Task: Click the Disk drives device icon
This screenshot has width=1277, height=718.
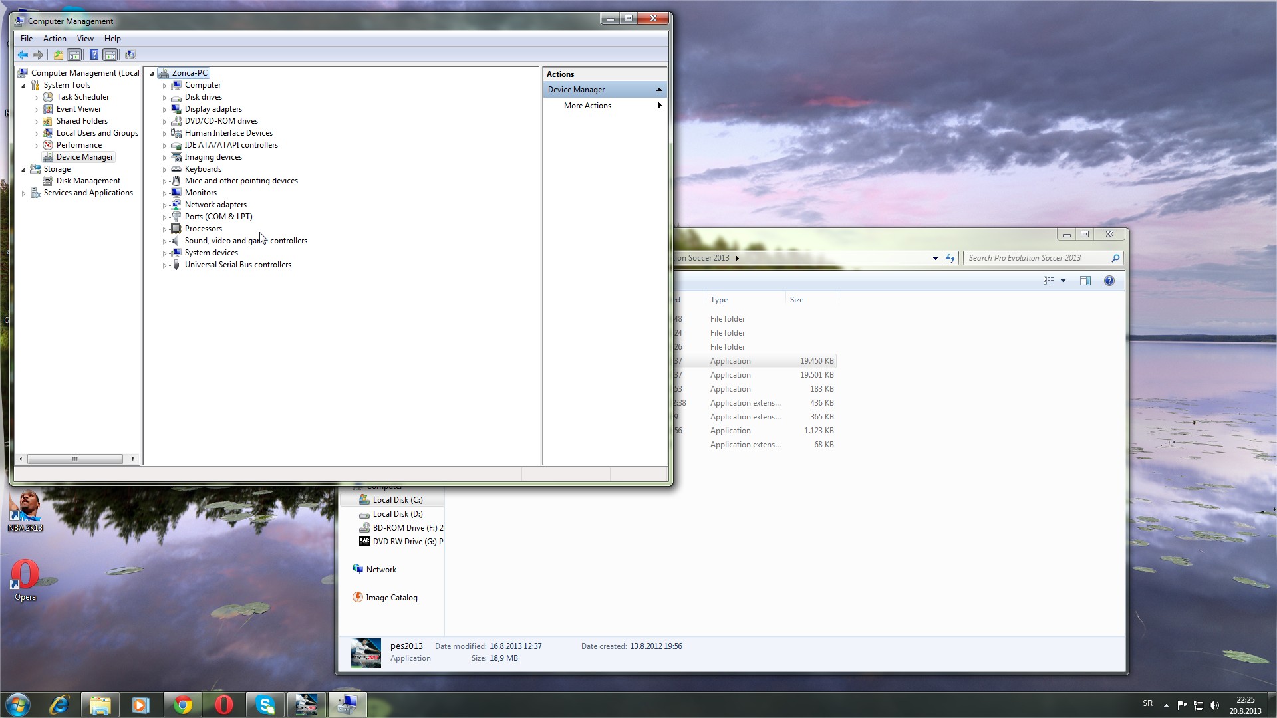Action: point(176,97)
